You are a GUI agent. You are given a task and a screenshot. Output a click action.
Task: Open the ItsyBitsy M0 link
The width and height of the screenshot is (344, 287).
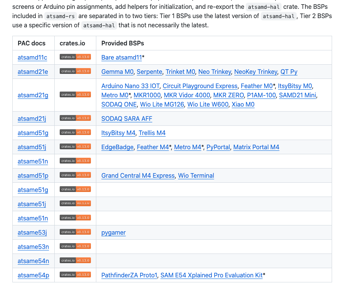[x=295, y=86]
